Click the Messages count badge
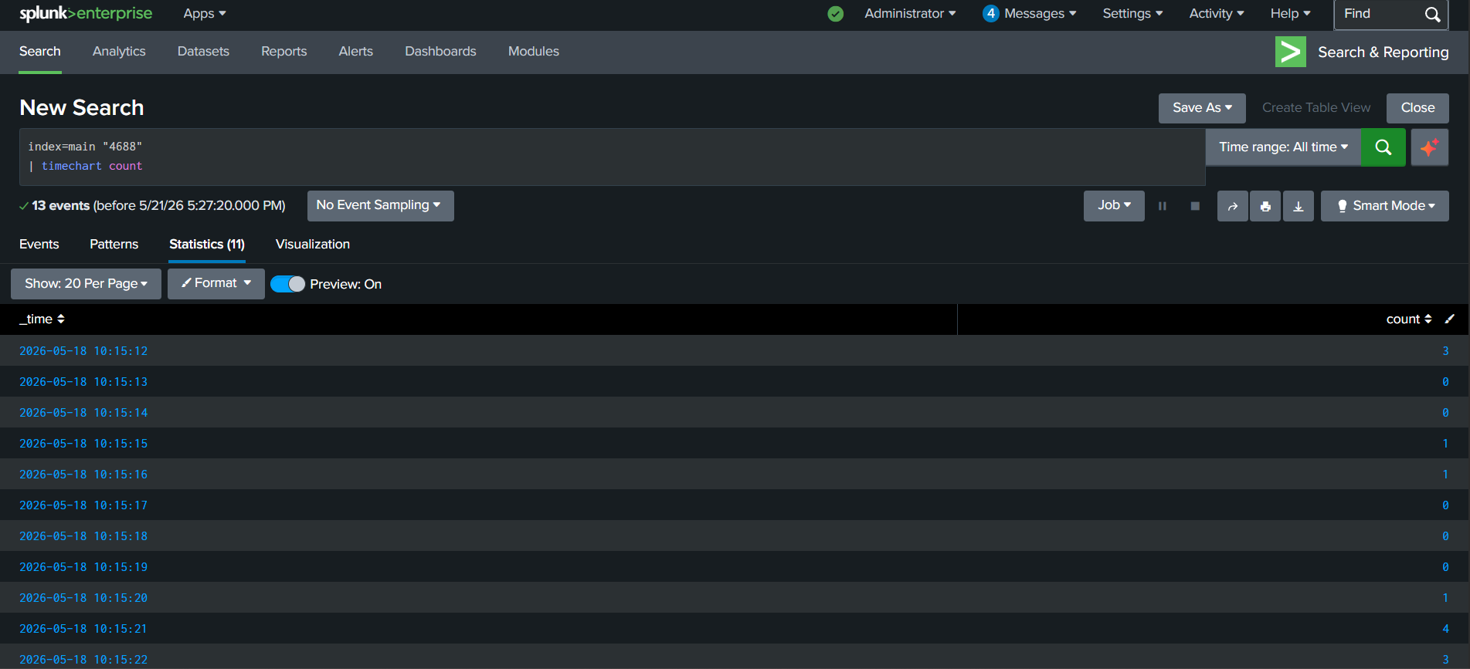Viewport: 1470px width, 669px height. 990,14
